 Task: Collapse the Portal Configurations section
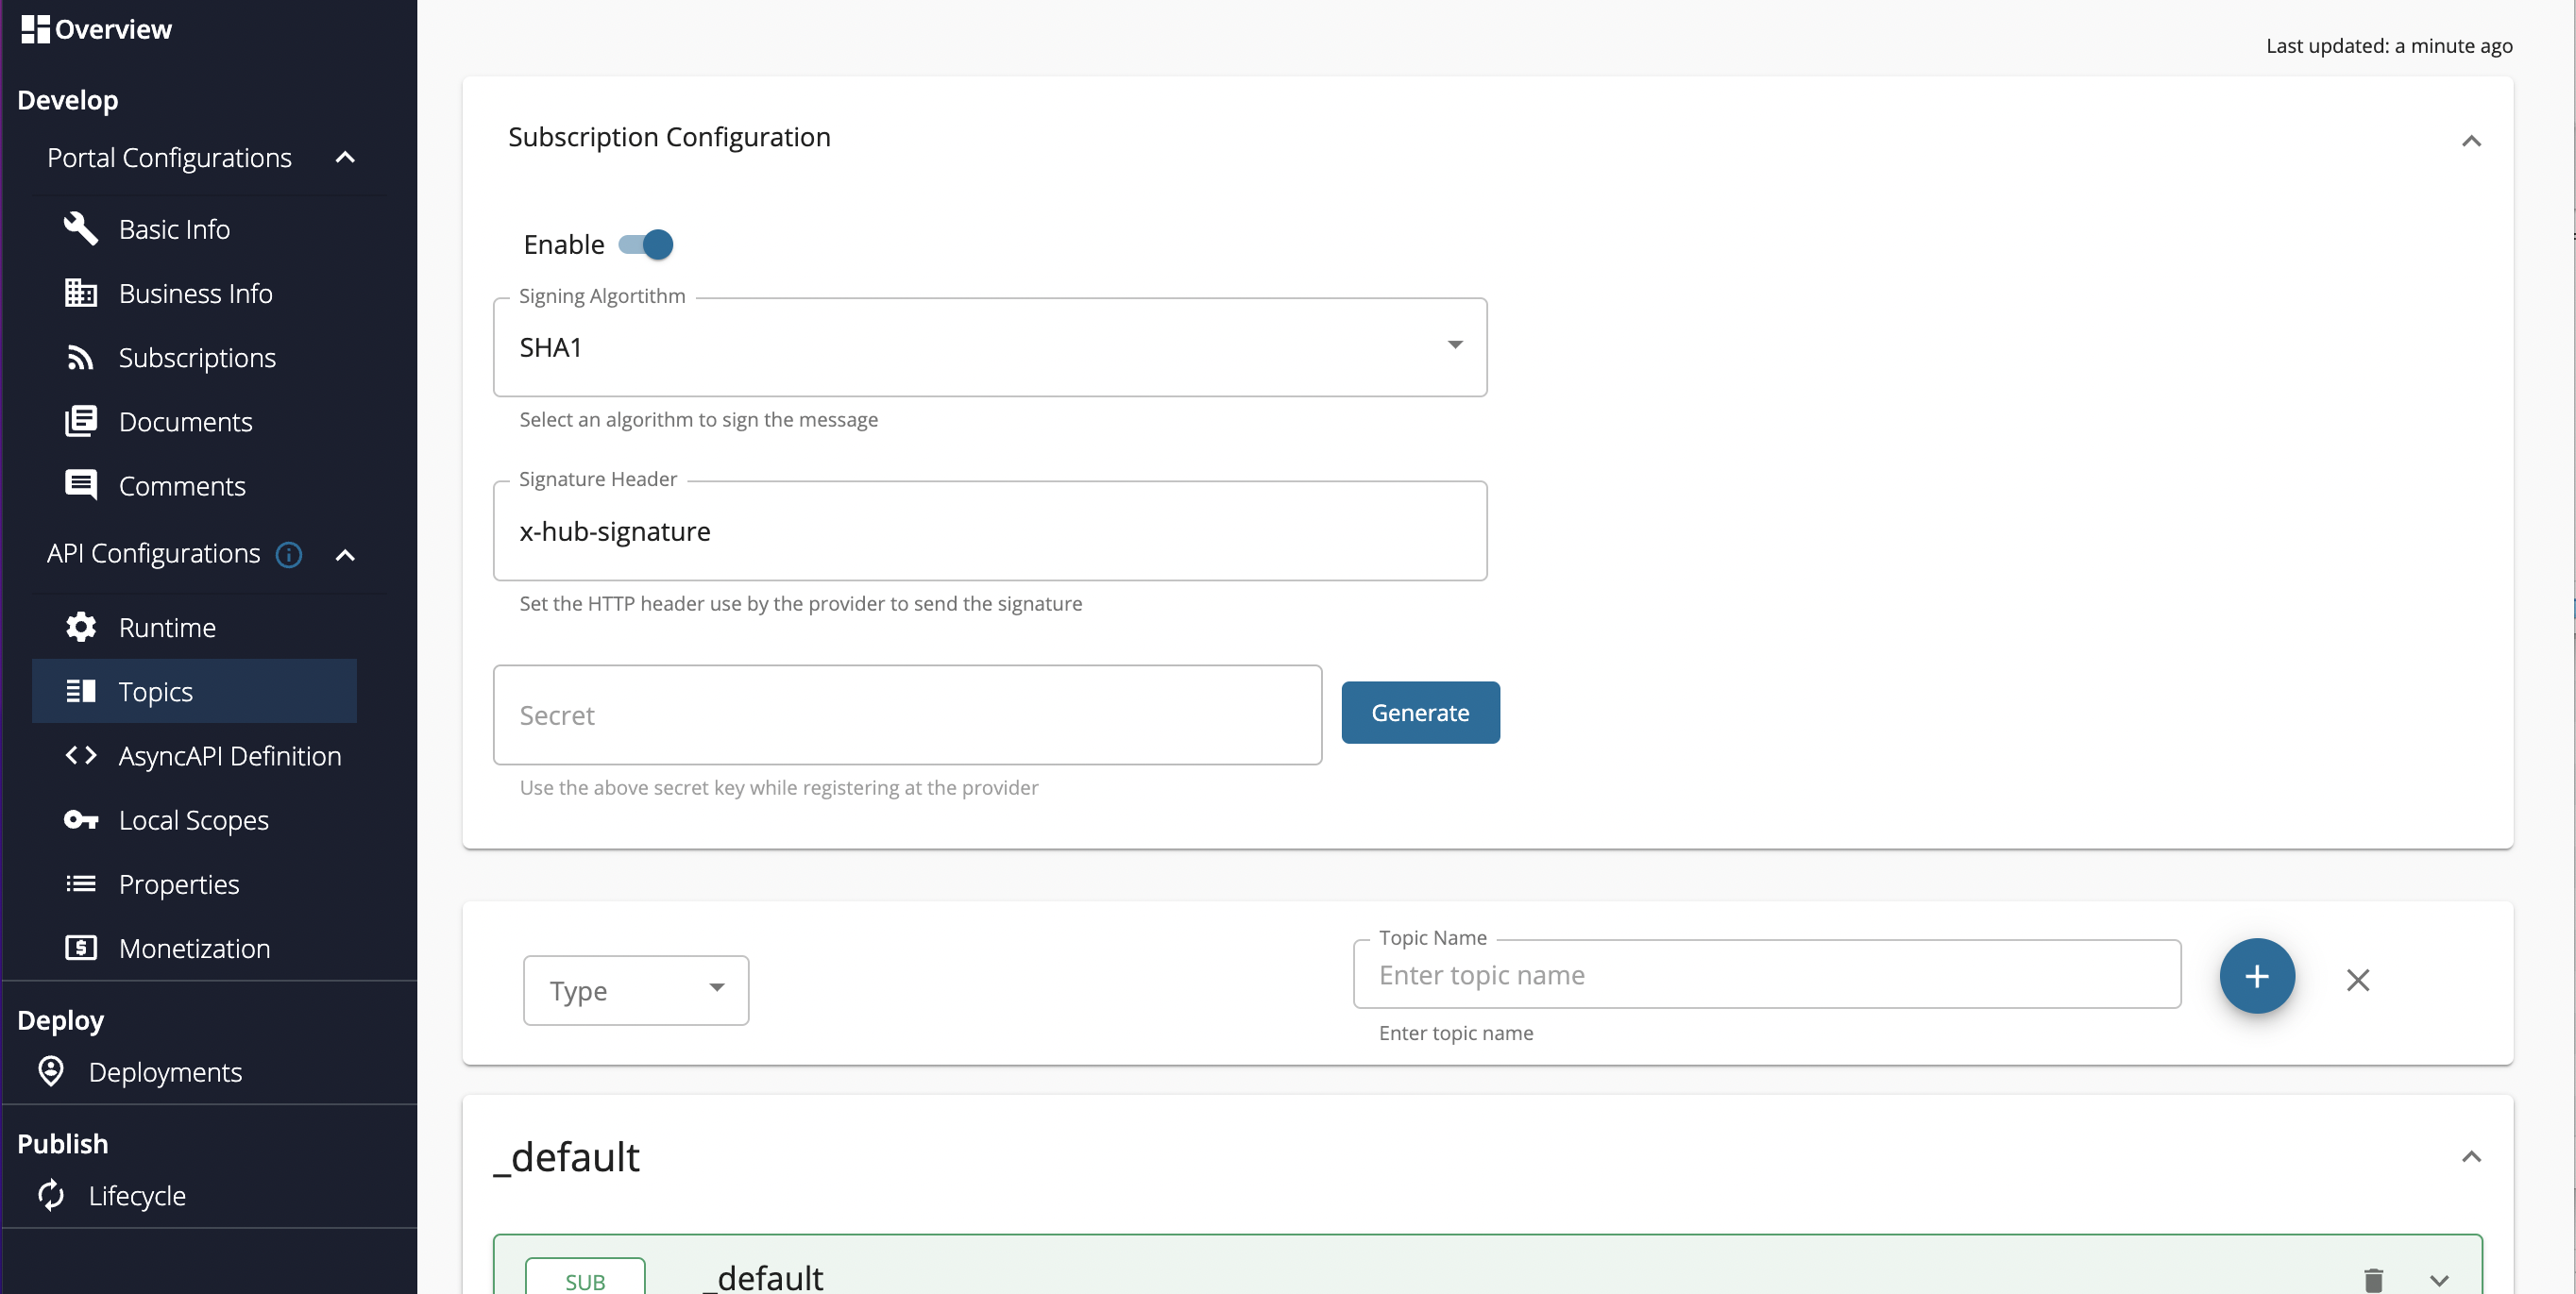345,157
